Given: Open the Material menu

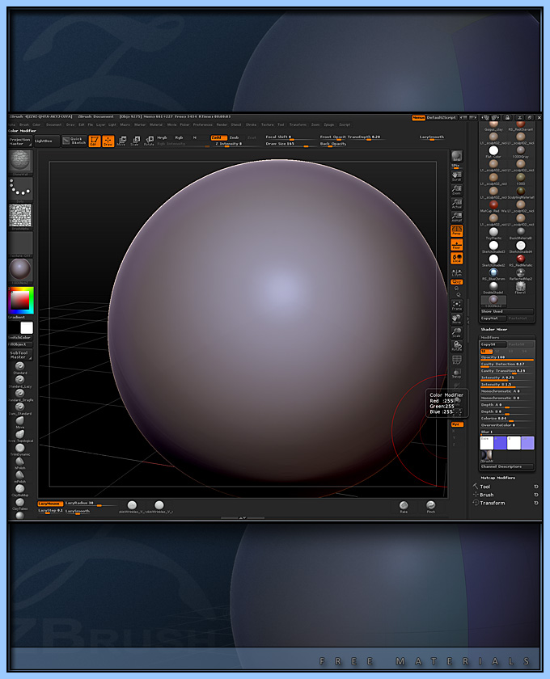Looking at the screenshot, I should coord(155,124).
